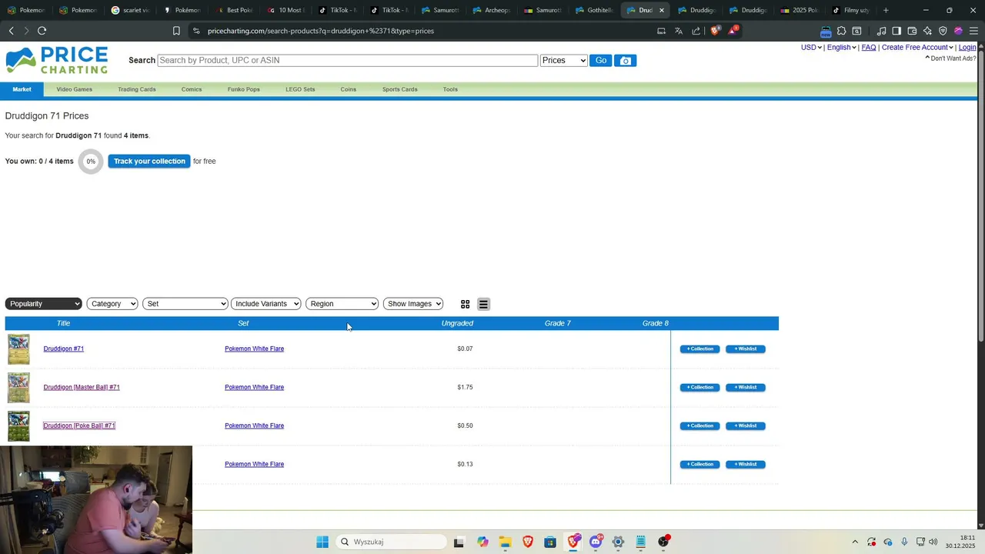985x554 pixels.
Task: Click Track your collection button
Action: click(149, 162)
